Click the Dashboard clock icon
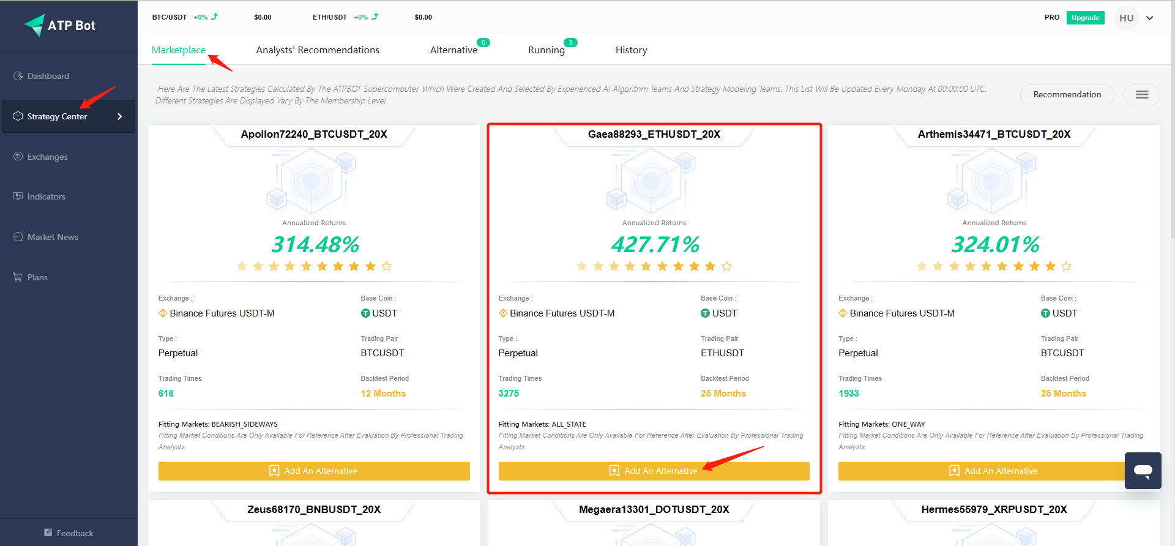Image resolution: width=1175 pixels, height=546 pixels. [18, 76]
